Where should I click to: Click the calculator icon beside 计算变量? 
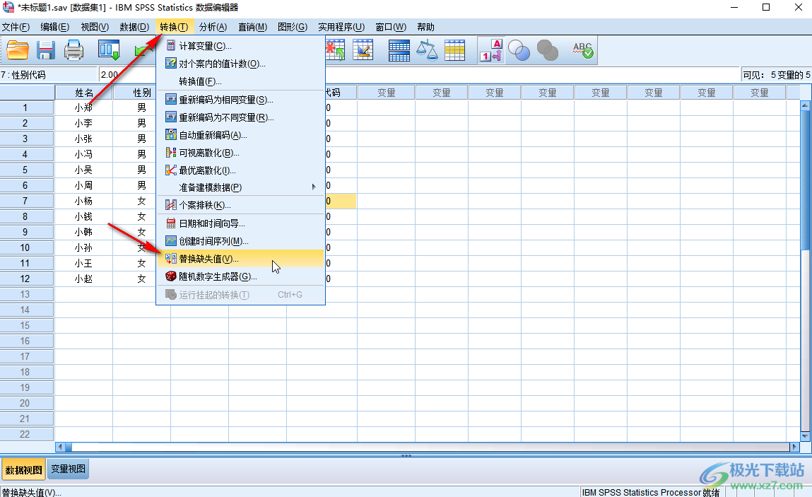(x=171, y=46)
